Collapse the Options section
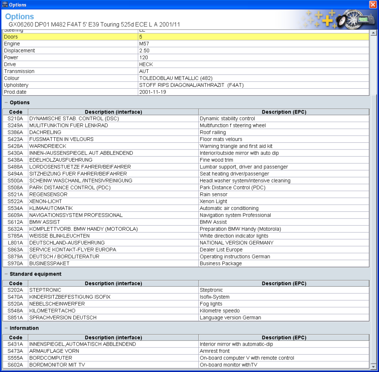 (6, 102)
